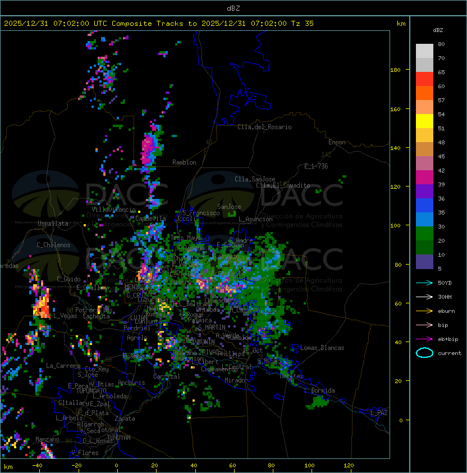
Task: Click the 'Villavicencio' map label
Action: (113, 210)
